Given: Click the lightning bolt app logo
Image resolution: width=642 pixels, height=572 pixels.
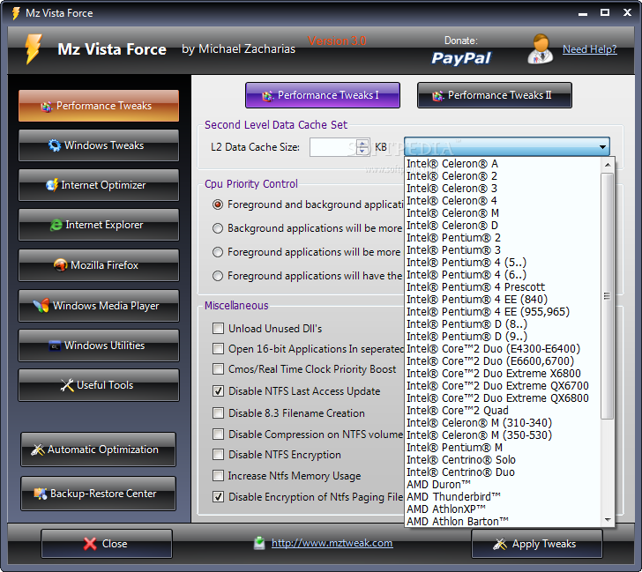Looking at the screenshot, I should [33, 49].
